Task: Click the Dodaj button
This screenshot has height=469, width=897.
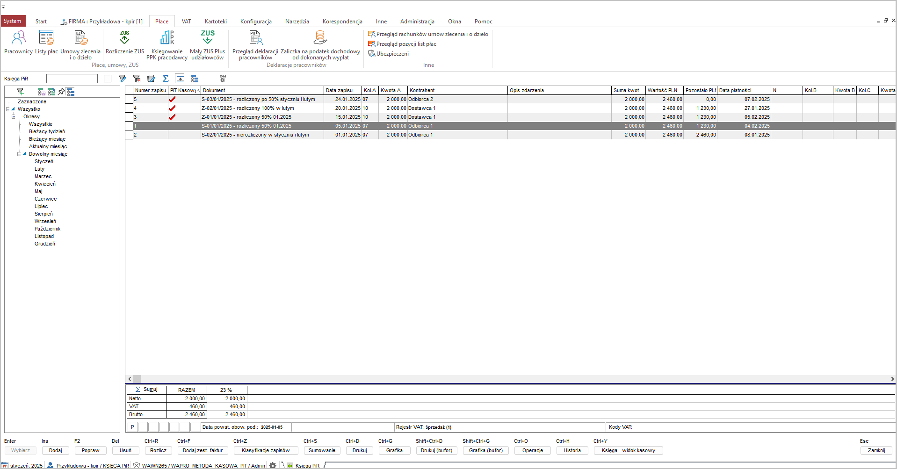Action: 56,450
